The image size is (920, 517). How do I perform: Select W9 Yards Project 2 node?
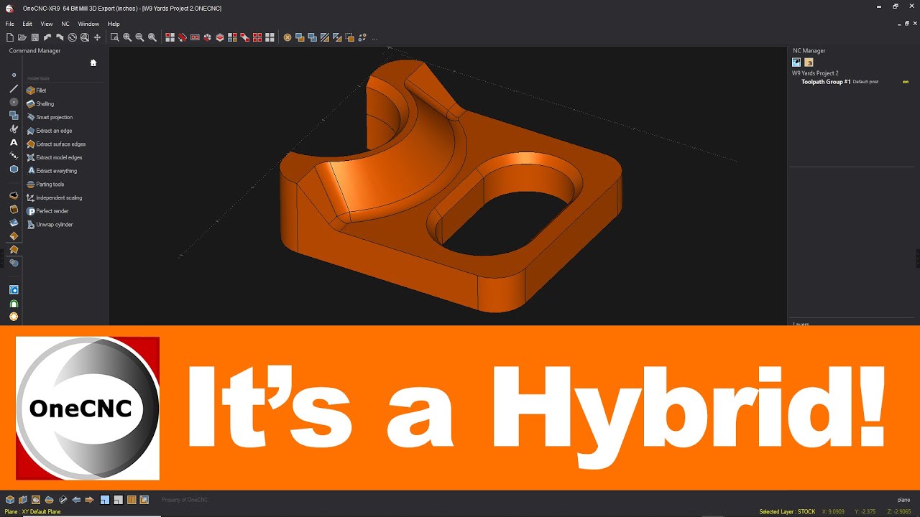(x=815, y=73)
